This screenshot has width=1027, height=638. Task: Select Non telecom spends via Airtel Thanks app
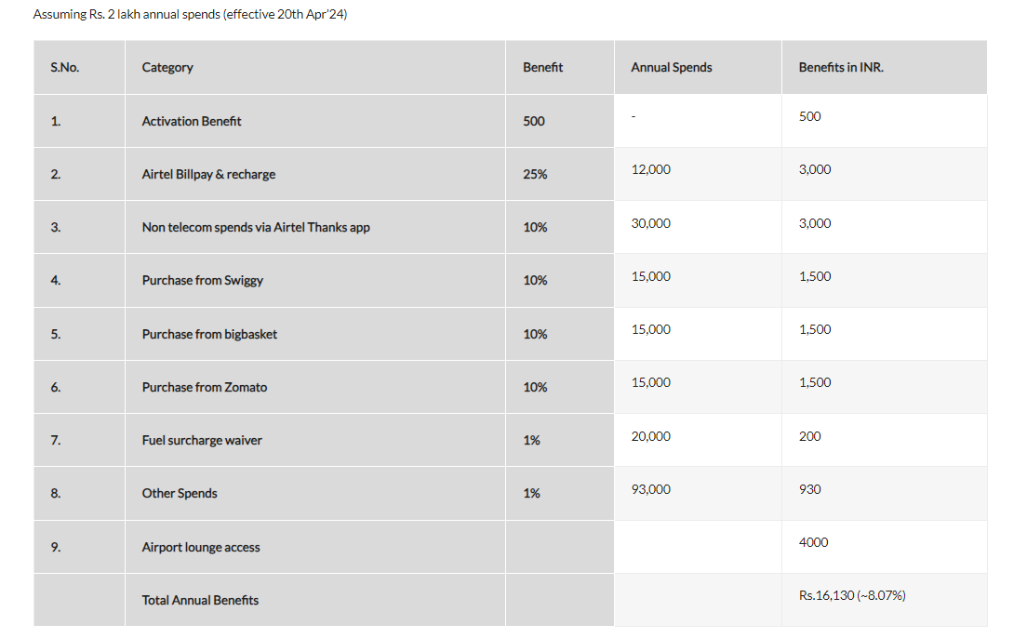[256, 227]
